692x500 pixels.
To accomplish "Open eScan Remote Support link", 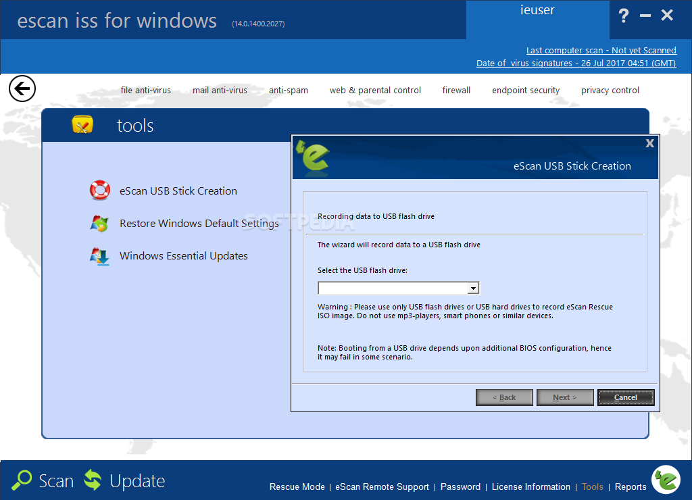I will (x=382, y=486).
